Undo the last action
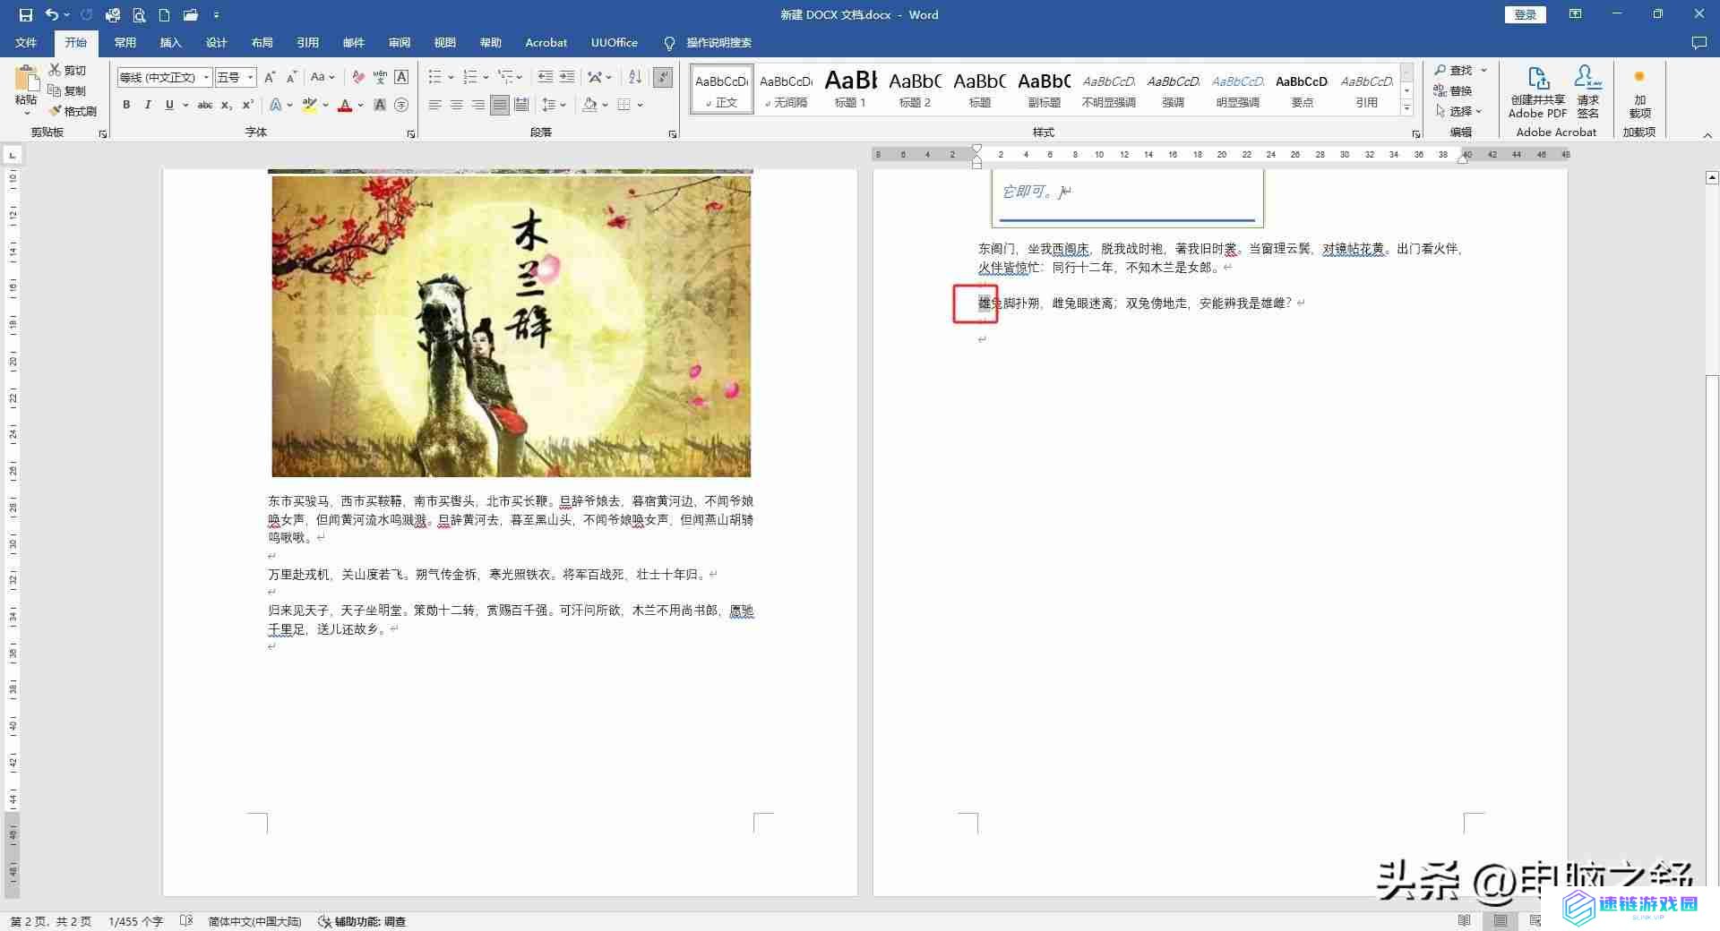The width and height of the screenshot is (1720, 931). tap(52, 14)
